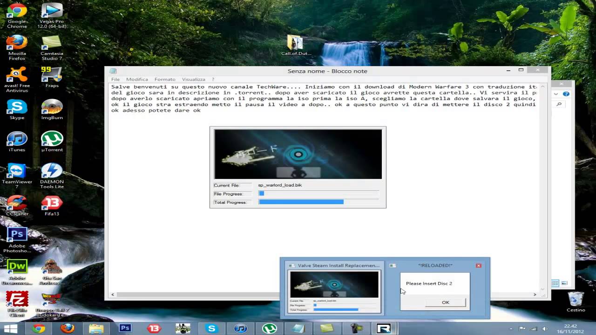596x335 pixels.
Task: Click Notepad horizontal scrollbar right arrow
Action: [x=535, y=294]
